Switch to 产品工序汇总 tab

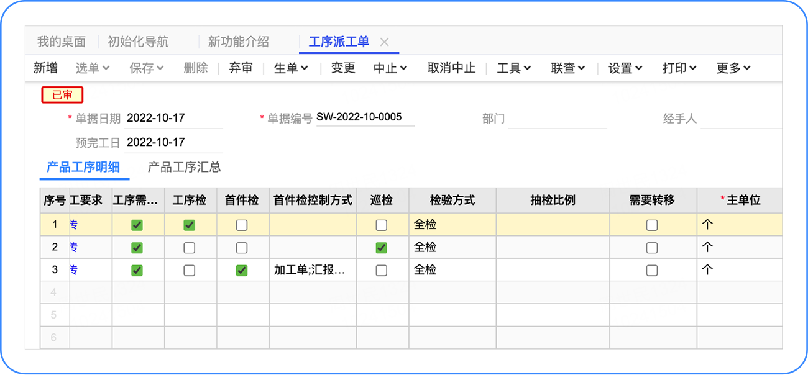click(x=184, y=167)
